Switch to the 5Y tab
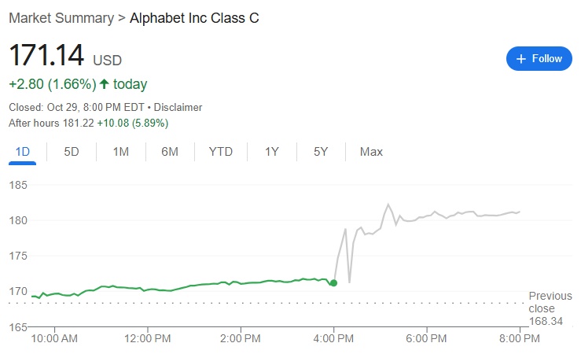The height and width of the screenshot is (354, 581). 320,151
